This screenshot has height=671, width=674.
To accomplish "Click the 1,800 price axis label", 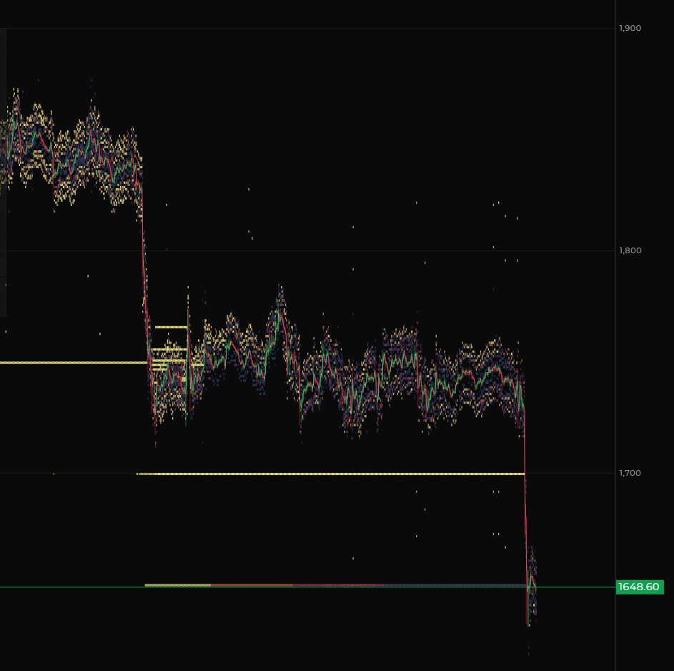I will [x=630, y=250].
